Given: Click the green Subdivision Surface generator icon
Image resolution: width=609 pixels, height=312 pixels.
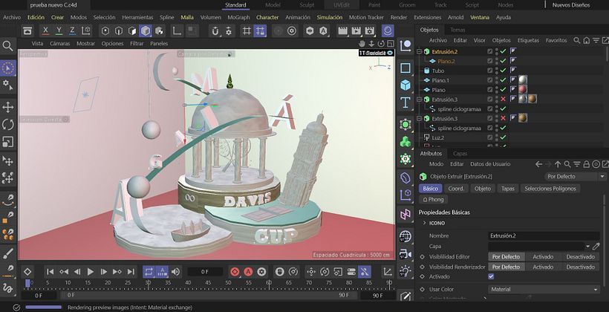Looking at the screenshot, I should [x=406, y=125].
